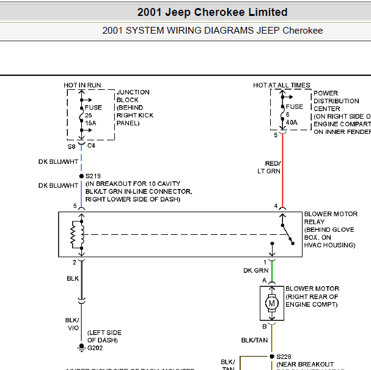Click the G202 ground symbol
Screen dimensions: 371x370
click(81, 348)
